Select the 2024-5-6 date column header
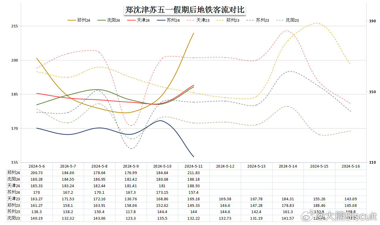Screen dimensions: 380x225 [x=37, y=166]
